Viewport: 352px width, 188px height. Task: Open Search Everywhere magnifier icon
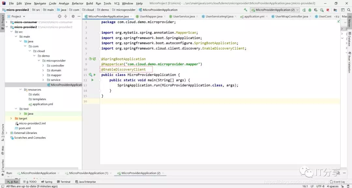(349, 10)
